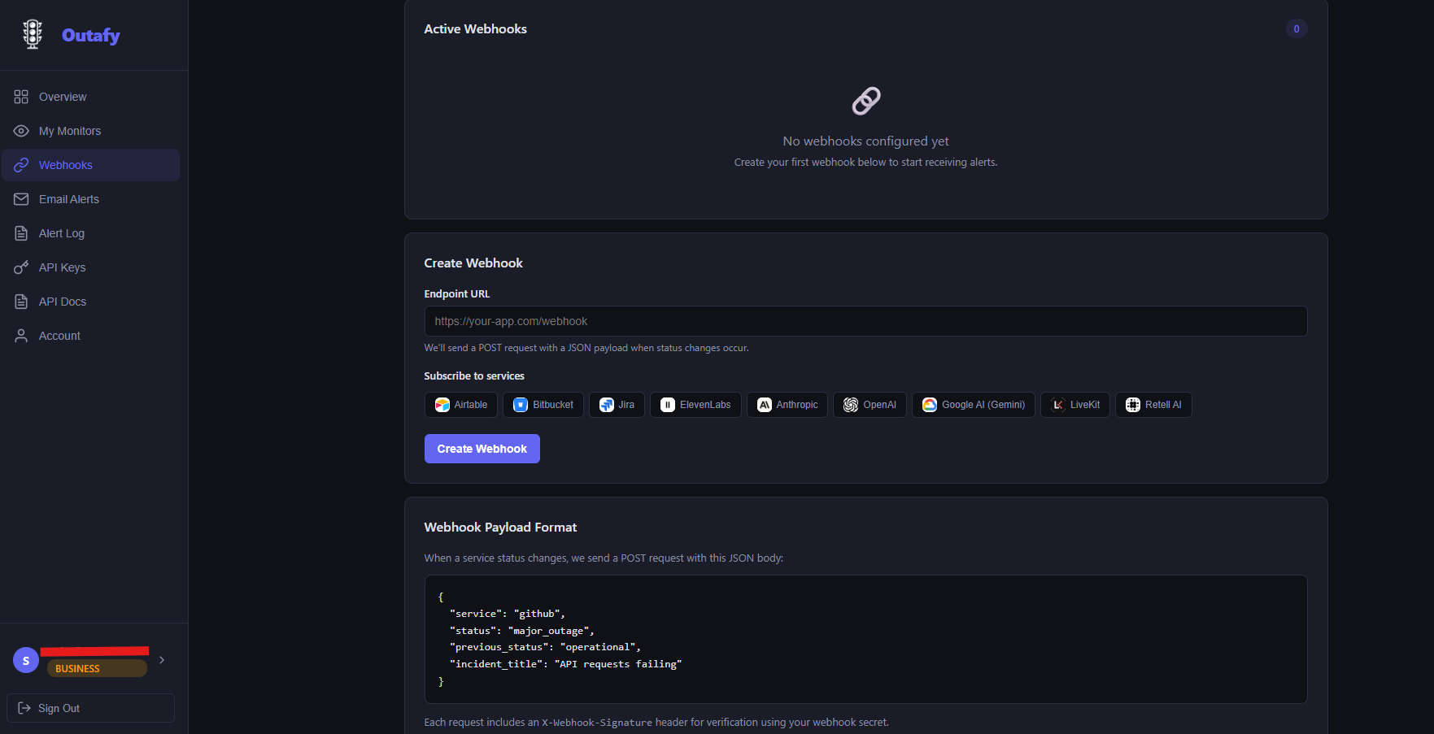This screenshot has height=734, width=1434.
Task: Toggle Jira service subscription
Action: click(617, 405)
